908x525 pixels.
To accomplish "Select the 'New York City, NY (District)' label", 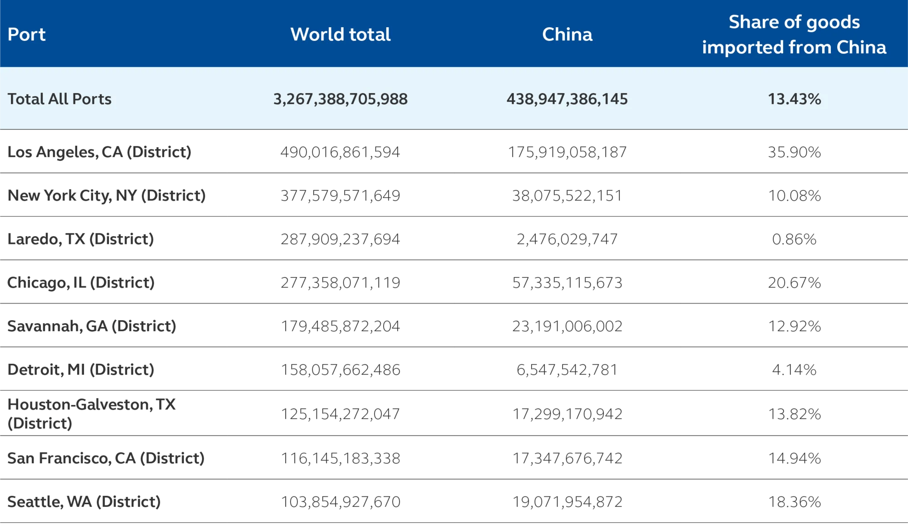I will (107, 195).
